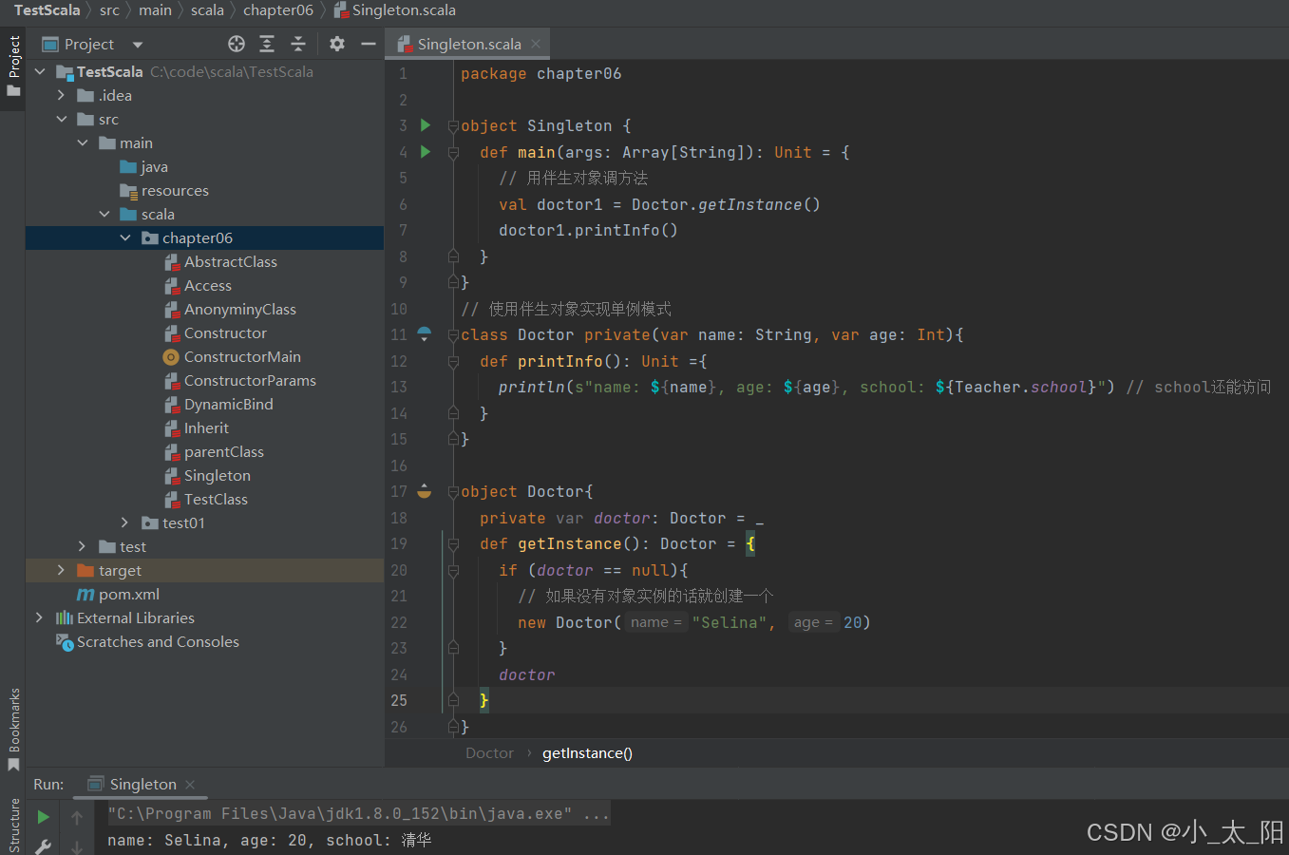The width and height of the screenshot is (1289, 855).
Task: Open ConstructorMain in project tree
Action: (232, 357)
